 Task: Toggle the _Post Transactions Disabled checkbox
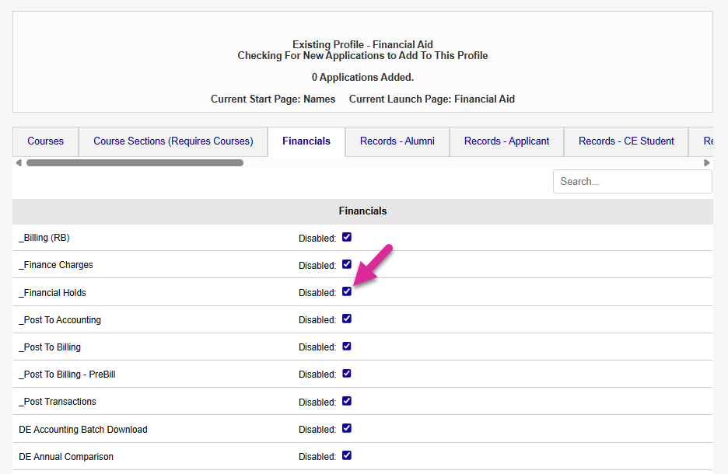(x=347, y=401)
